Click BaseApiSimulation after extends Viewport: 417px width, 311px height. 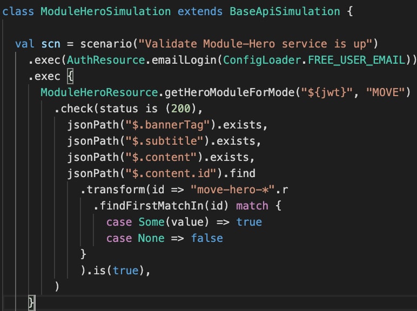(285, 12)
